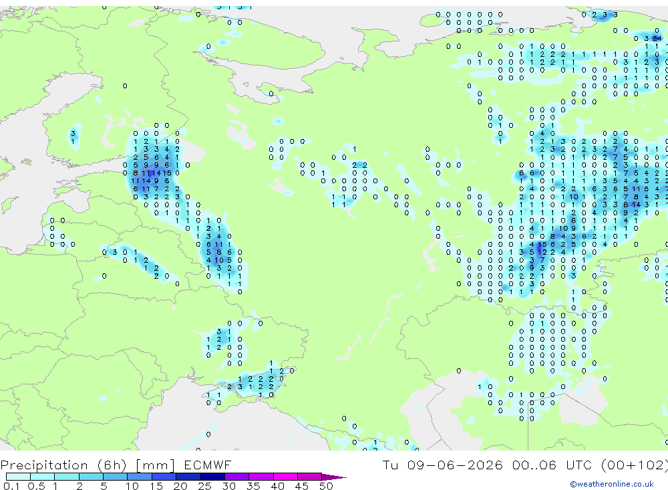Click the '00..06 UTC' time range text
The width and height of the screenshot is (668, 490).
click(x=552, y=465)
